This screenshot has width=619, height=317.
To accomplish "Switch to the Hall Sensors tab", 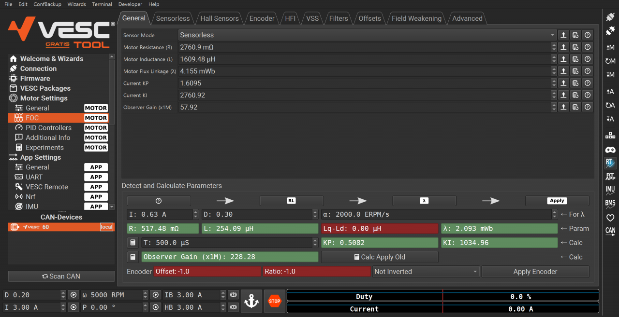I will coord(220,19).
